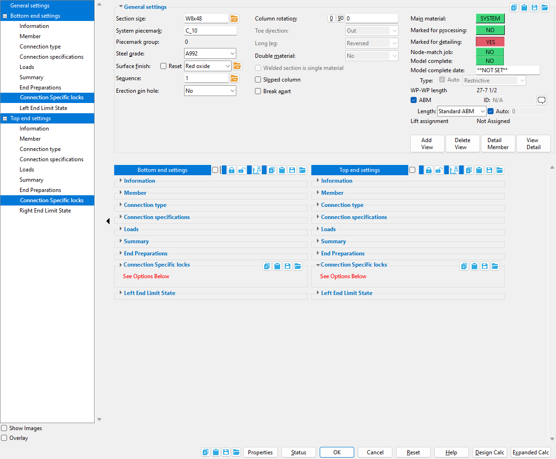Click the load folder icon beside the Properties button
This screenshot has width=556, height=459.
click(236, 452)
